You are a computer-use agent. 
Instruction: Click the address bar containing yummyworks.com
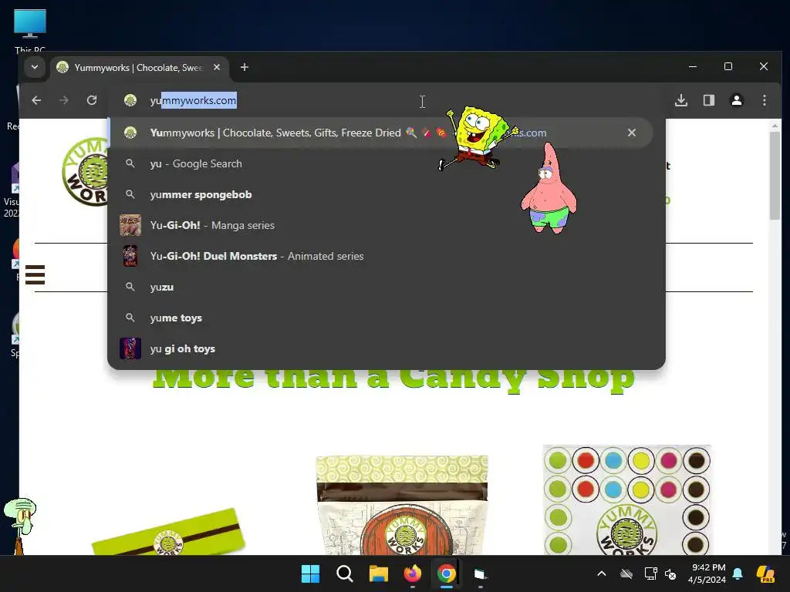click(388, 100)
